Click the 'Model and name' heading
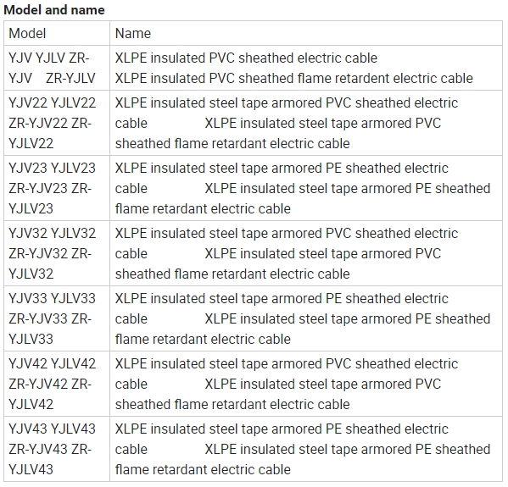The image size is (508, 487). 54,10
